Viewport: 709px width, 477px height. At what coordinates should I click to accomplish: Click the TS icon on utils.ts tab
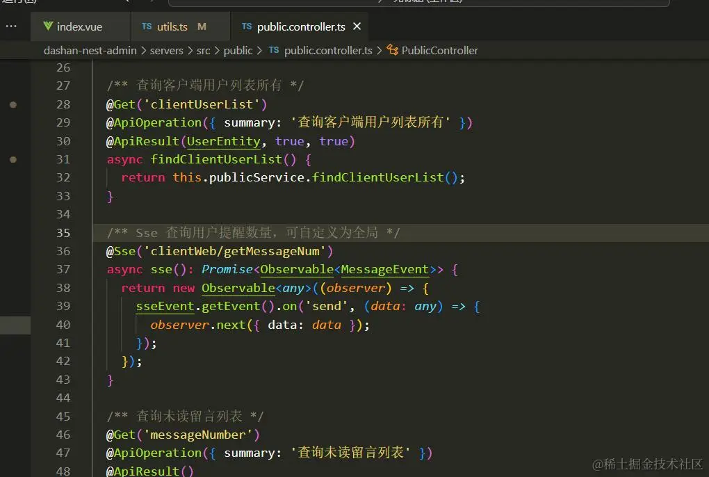(147, 26)
